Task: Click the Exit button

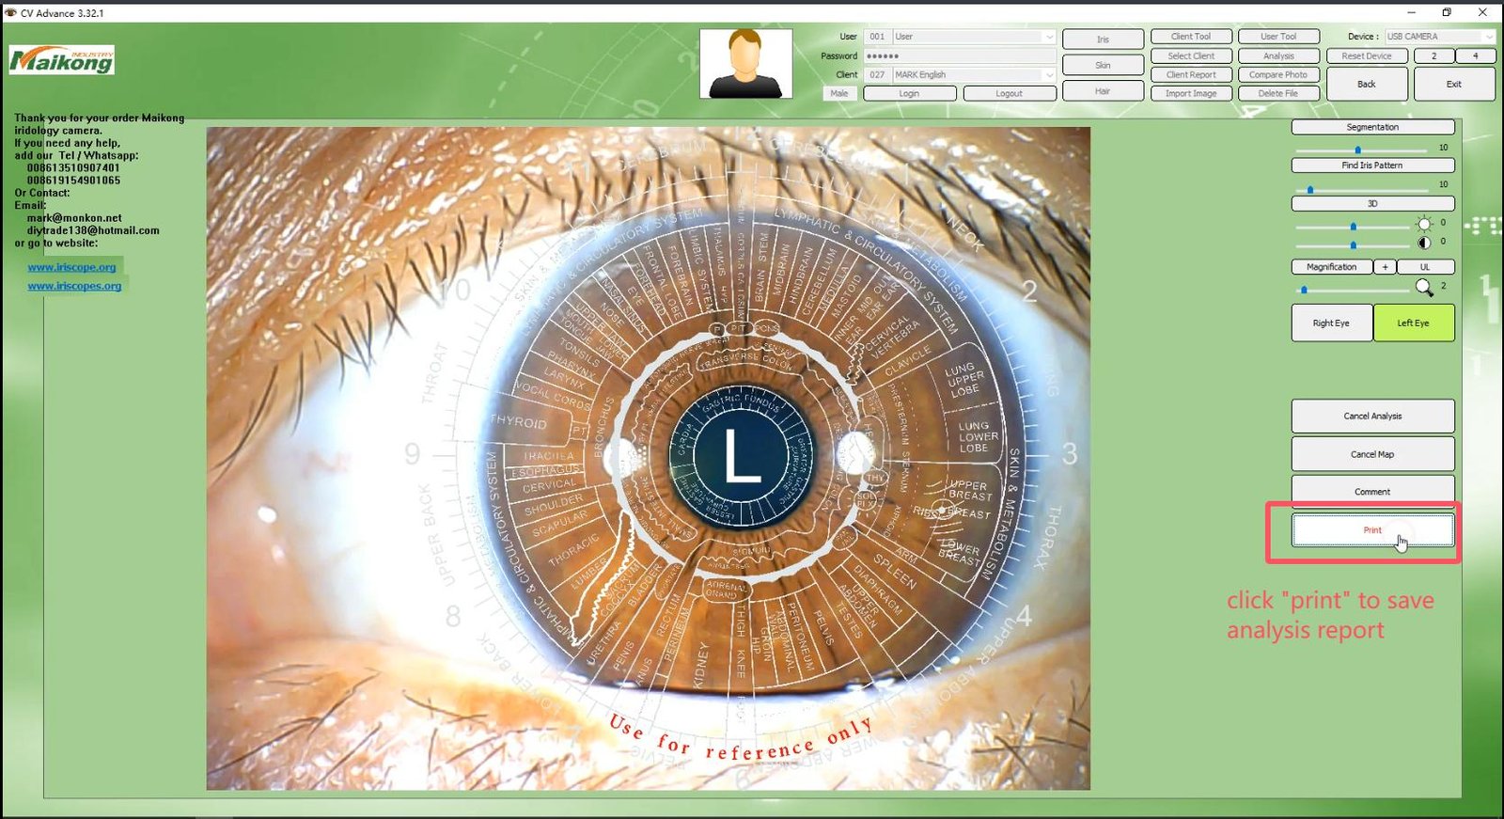Action: click(1454, 84)
